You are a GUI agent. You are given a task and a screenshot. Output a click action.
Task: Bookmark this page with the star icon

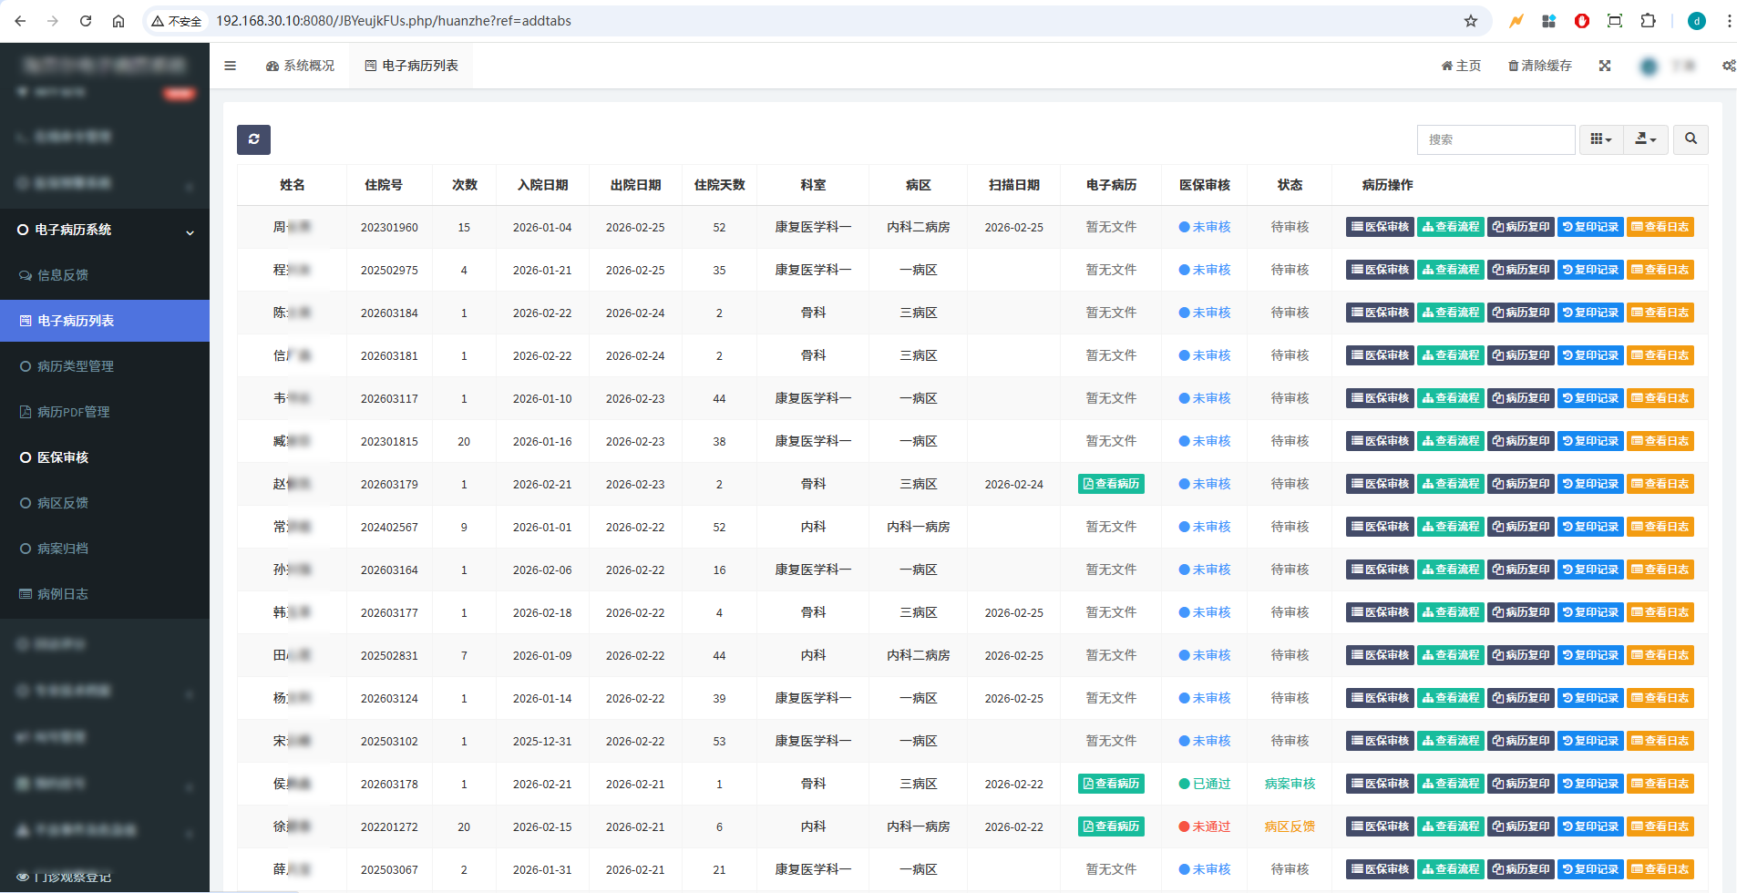[x=1471, y=20]
